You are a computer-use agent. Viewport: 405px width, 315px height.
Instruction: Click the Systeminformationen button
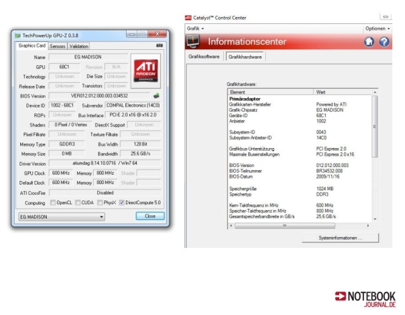coord(340,238)
